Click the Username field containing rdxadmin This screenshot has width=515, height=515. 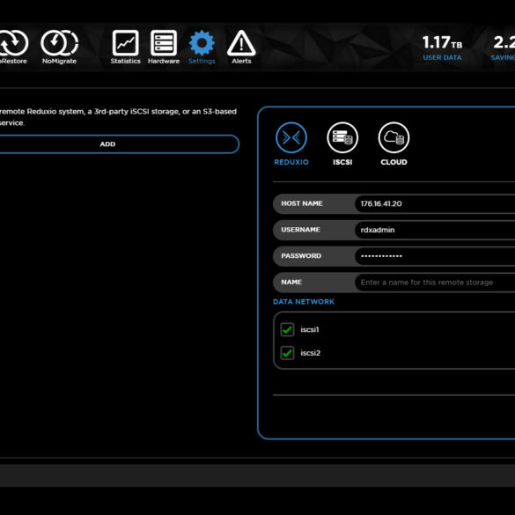point(435,230)
